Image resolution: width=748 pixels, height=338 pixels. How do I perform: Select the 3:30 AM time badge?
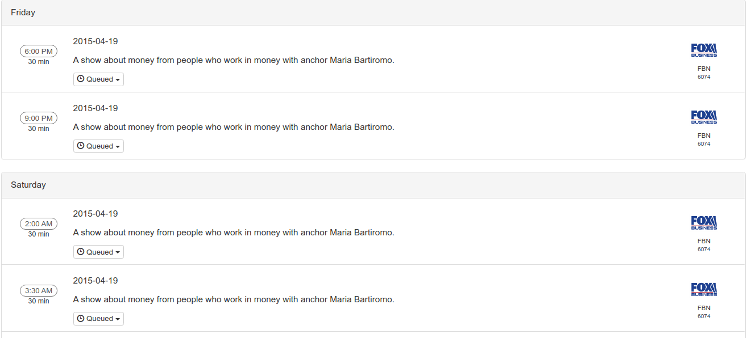pos(39,290)
